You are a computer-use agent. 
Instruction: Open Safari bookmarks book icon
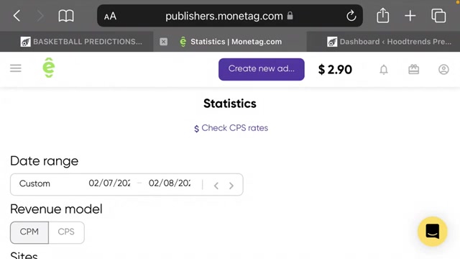[66, 16]
